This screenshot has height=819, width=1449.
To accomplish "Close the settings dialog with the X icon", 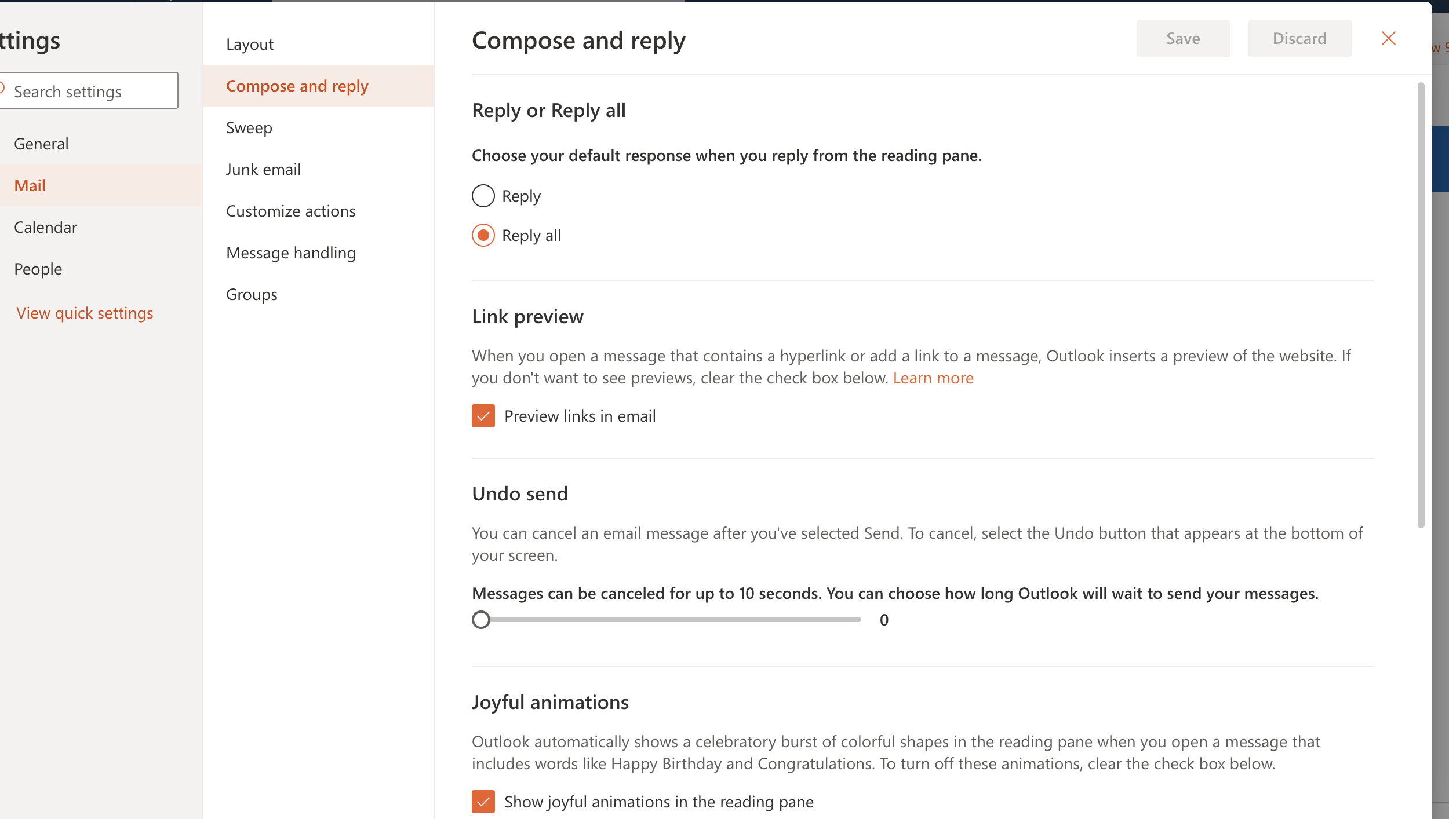I will [1388, 39].
